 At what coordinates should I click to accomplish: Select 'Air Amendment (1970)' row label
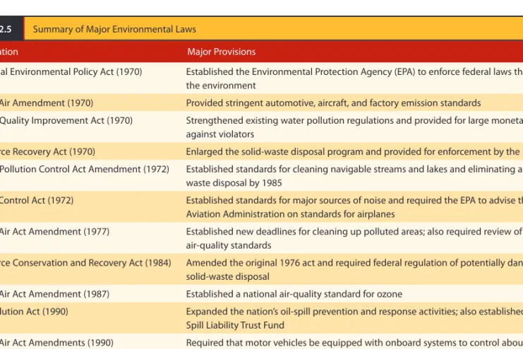[x=47, y=103]
